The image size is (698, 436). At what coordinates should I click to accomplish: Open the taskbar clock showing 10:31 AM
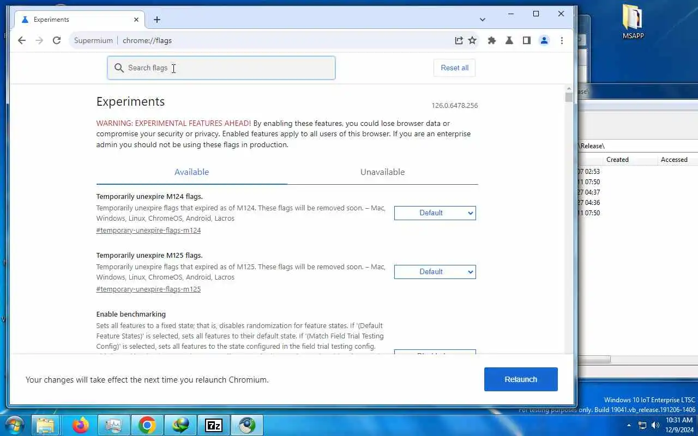click(x=678, y=425)
